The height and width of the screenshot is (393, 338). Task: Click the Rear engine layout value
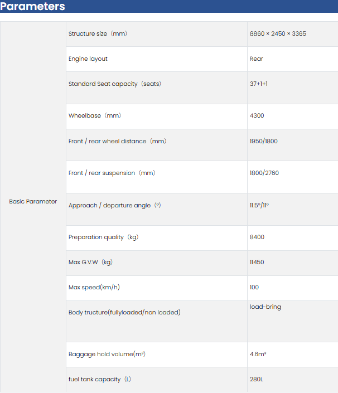pos(257,59)
